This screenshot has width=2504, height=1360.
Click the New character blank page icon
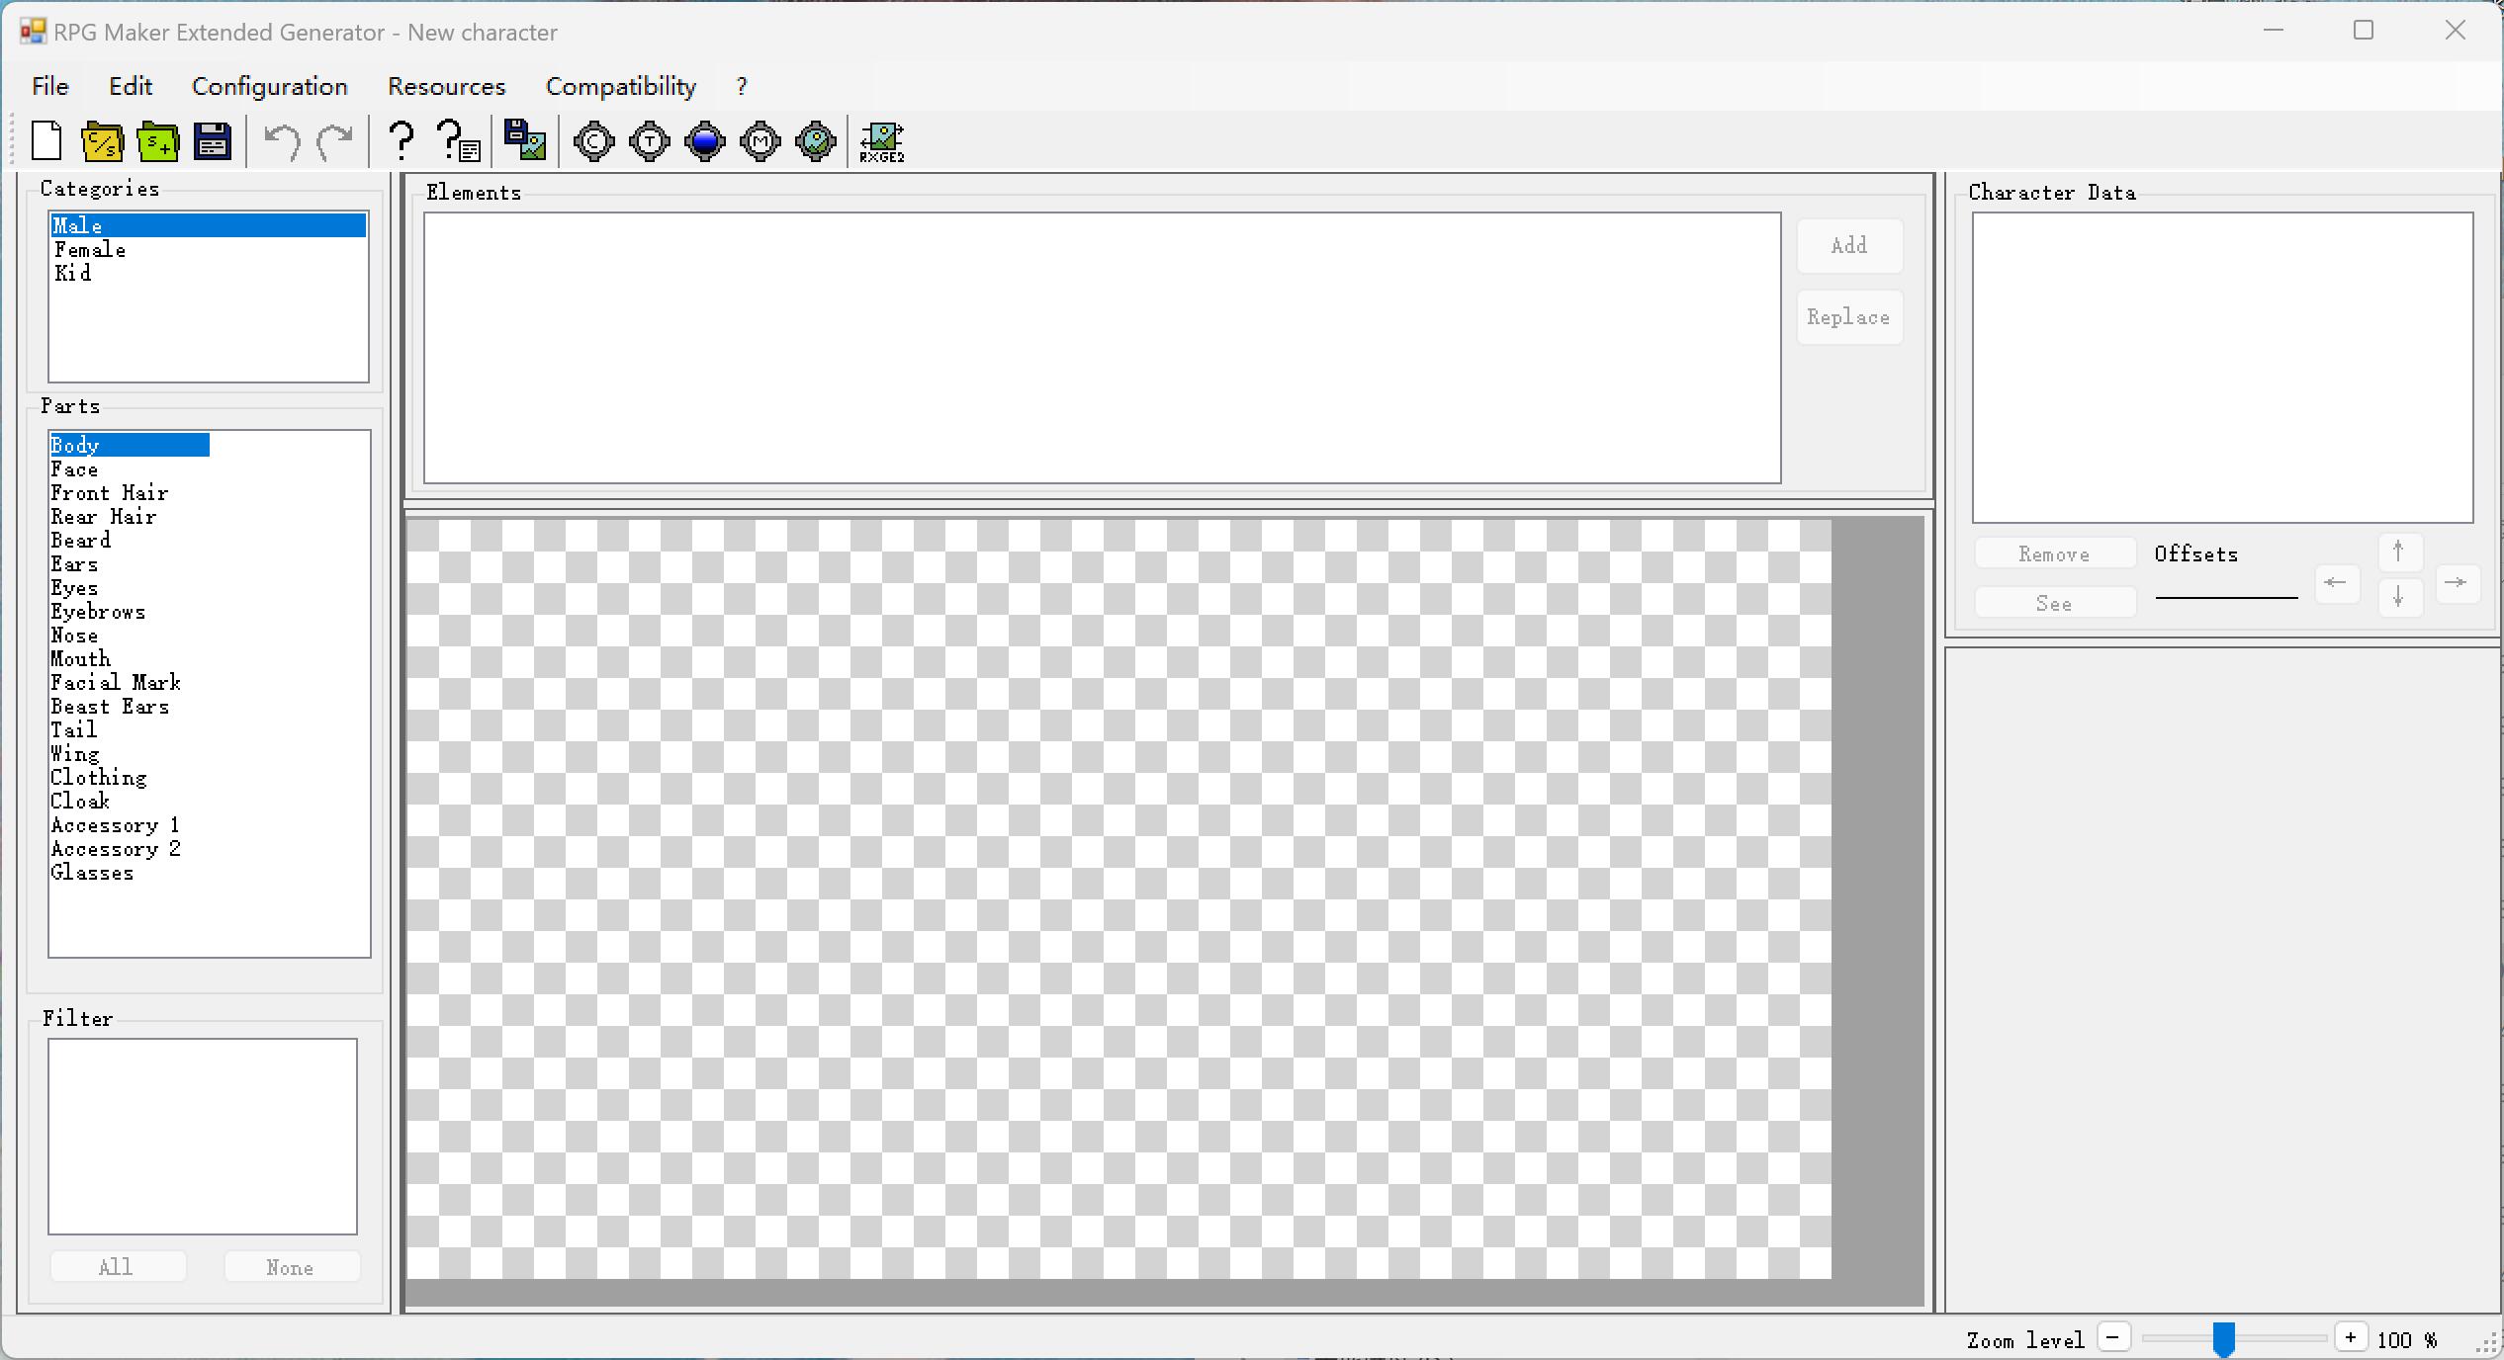tap(46, 141)
